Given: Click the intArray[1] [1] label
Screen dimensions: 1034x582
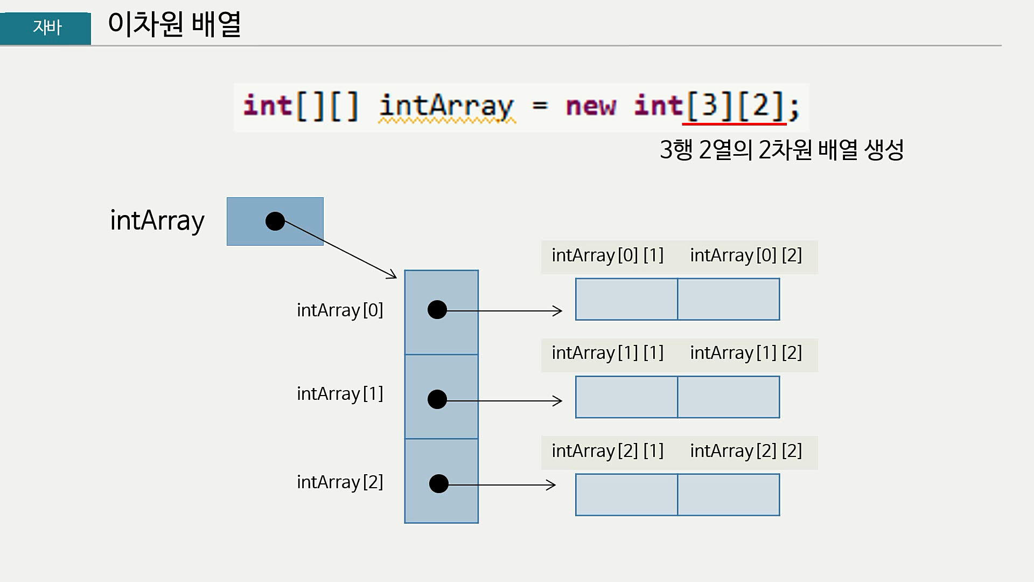Looking at the screenshot, I should [x=607, y=353].
